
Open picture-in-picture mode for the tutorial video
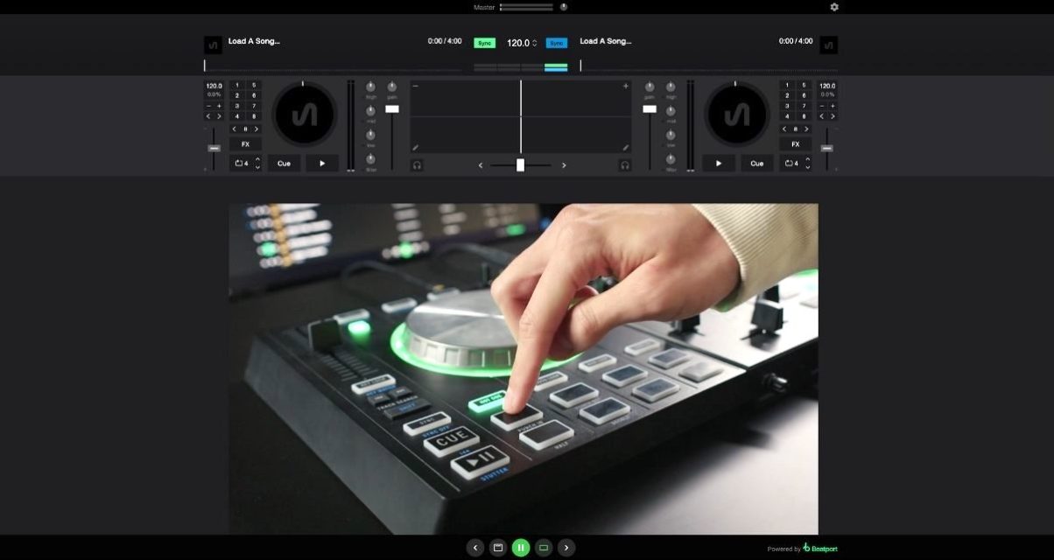click(x=543, y=546)
